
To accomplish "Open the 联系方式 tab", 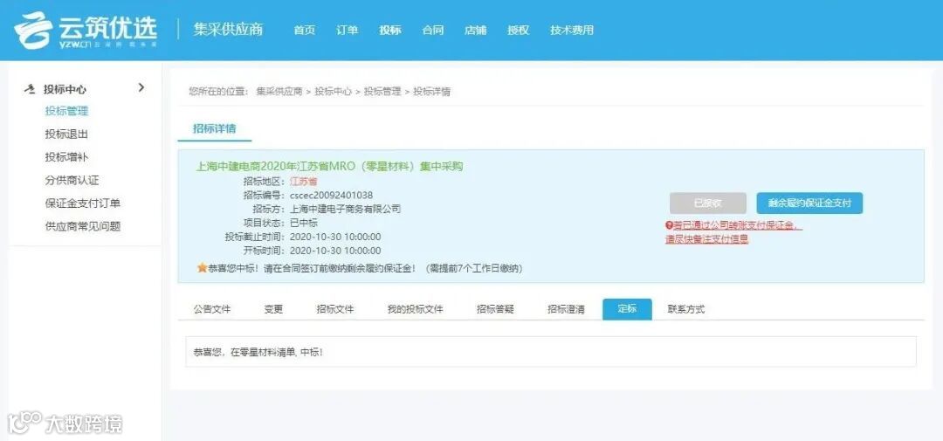I will point(686,309).
